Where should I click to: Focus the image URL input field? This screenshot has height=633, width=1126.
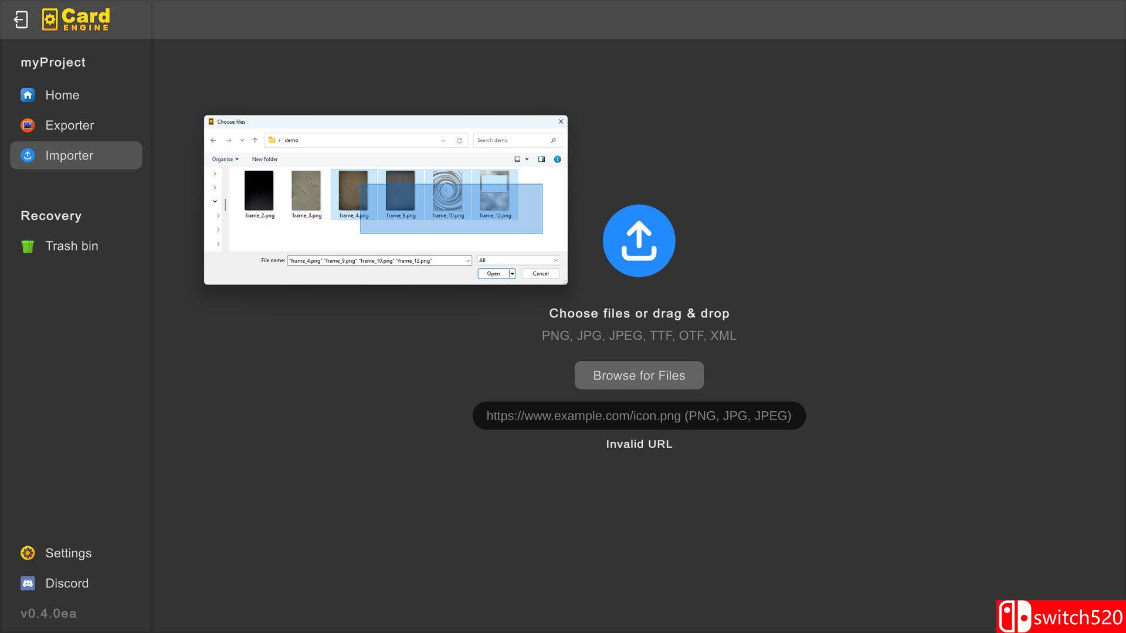tap(639, 416)
